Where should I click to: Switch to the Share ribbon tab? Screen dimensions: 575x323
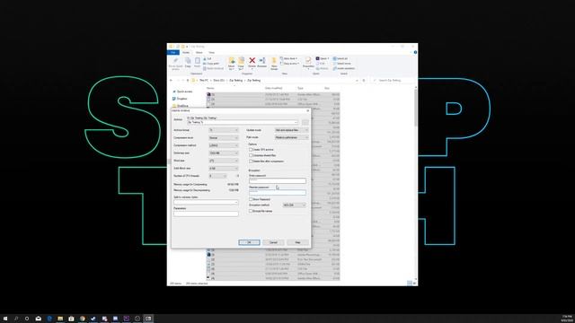click(199, 52)
